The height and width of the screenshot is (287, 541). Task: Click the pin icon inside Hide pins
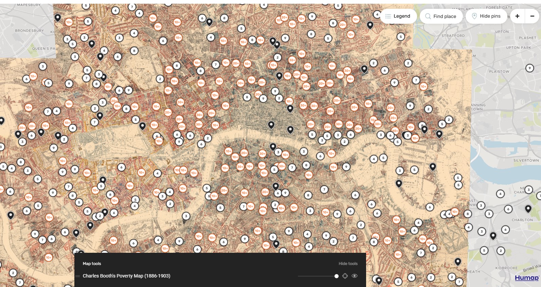tap(474, 16)
